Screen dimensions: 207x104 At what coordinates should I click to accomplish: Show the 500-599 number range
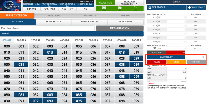79,40
